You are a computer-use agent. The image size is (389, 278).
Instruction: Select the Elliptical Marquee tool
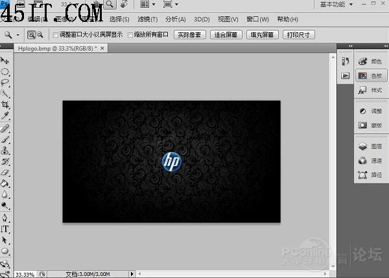click(5, 72)
